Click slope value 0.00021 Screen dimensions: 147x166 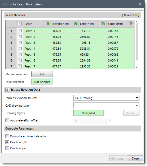point(113,66)
